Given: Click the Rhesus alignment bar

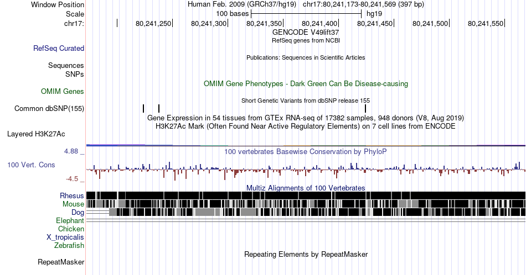Looking at the screenshot, I should click(x=306, y=195).
